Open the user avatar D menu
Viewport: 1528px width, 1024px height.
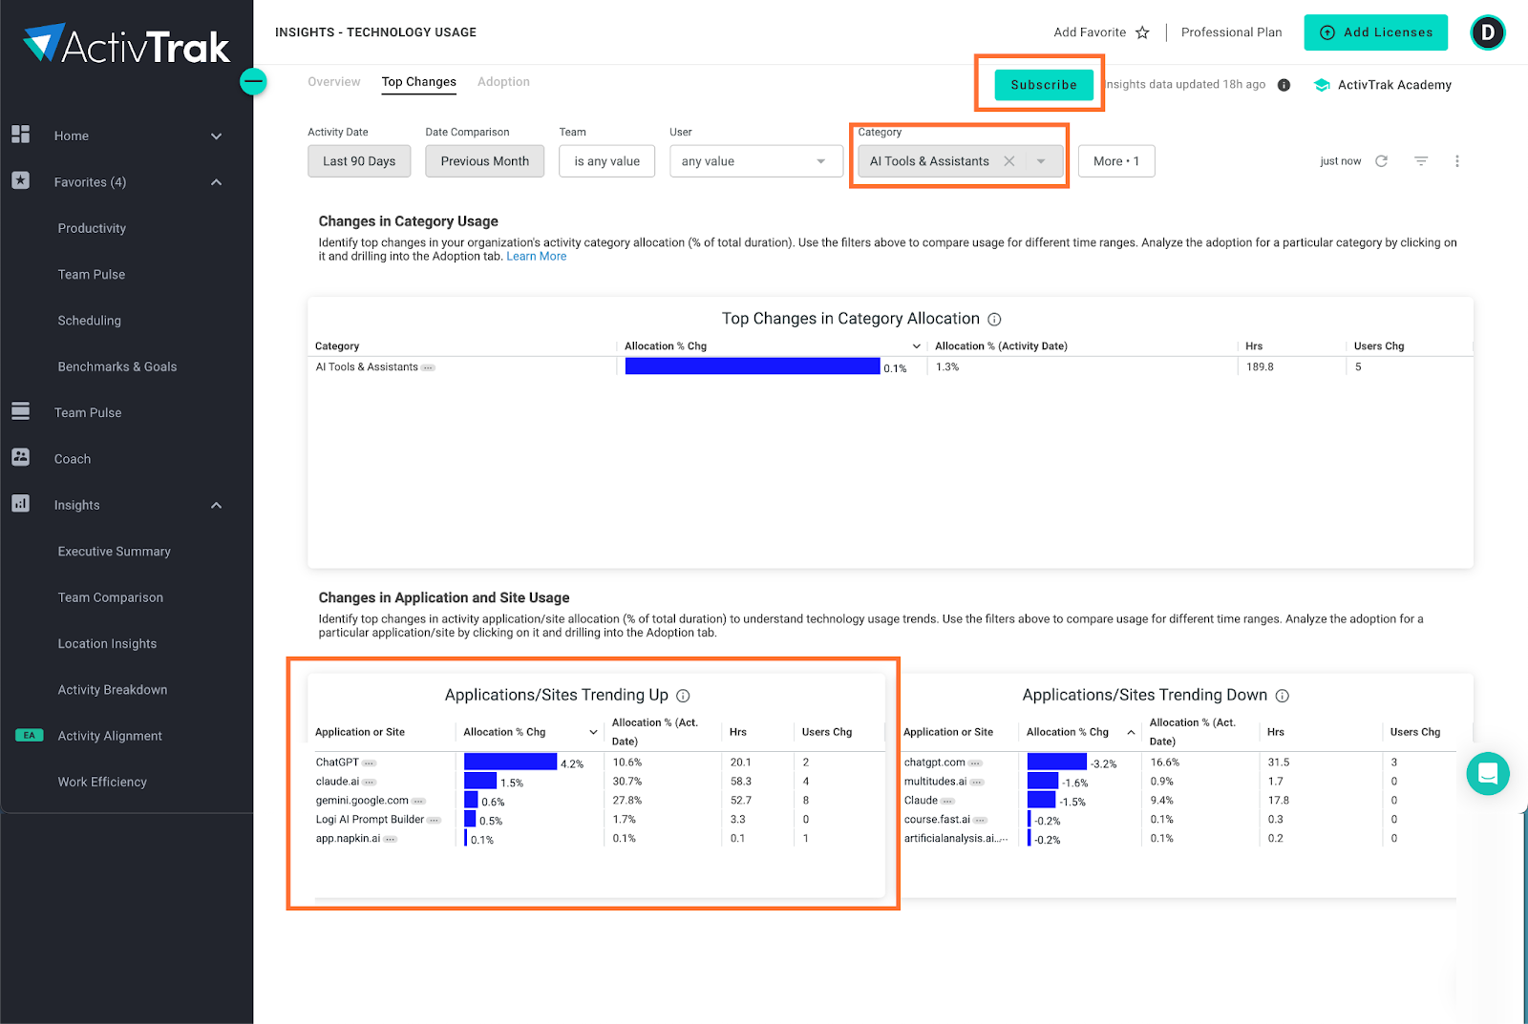point(1487,32)
